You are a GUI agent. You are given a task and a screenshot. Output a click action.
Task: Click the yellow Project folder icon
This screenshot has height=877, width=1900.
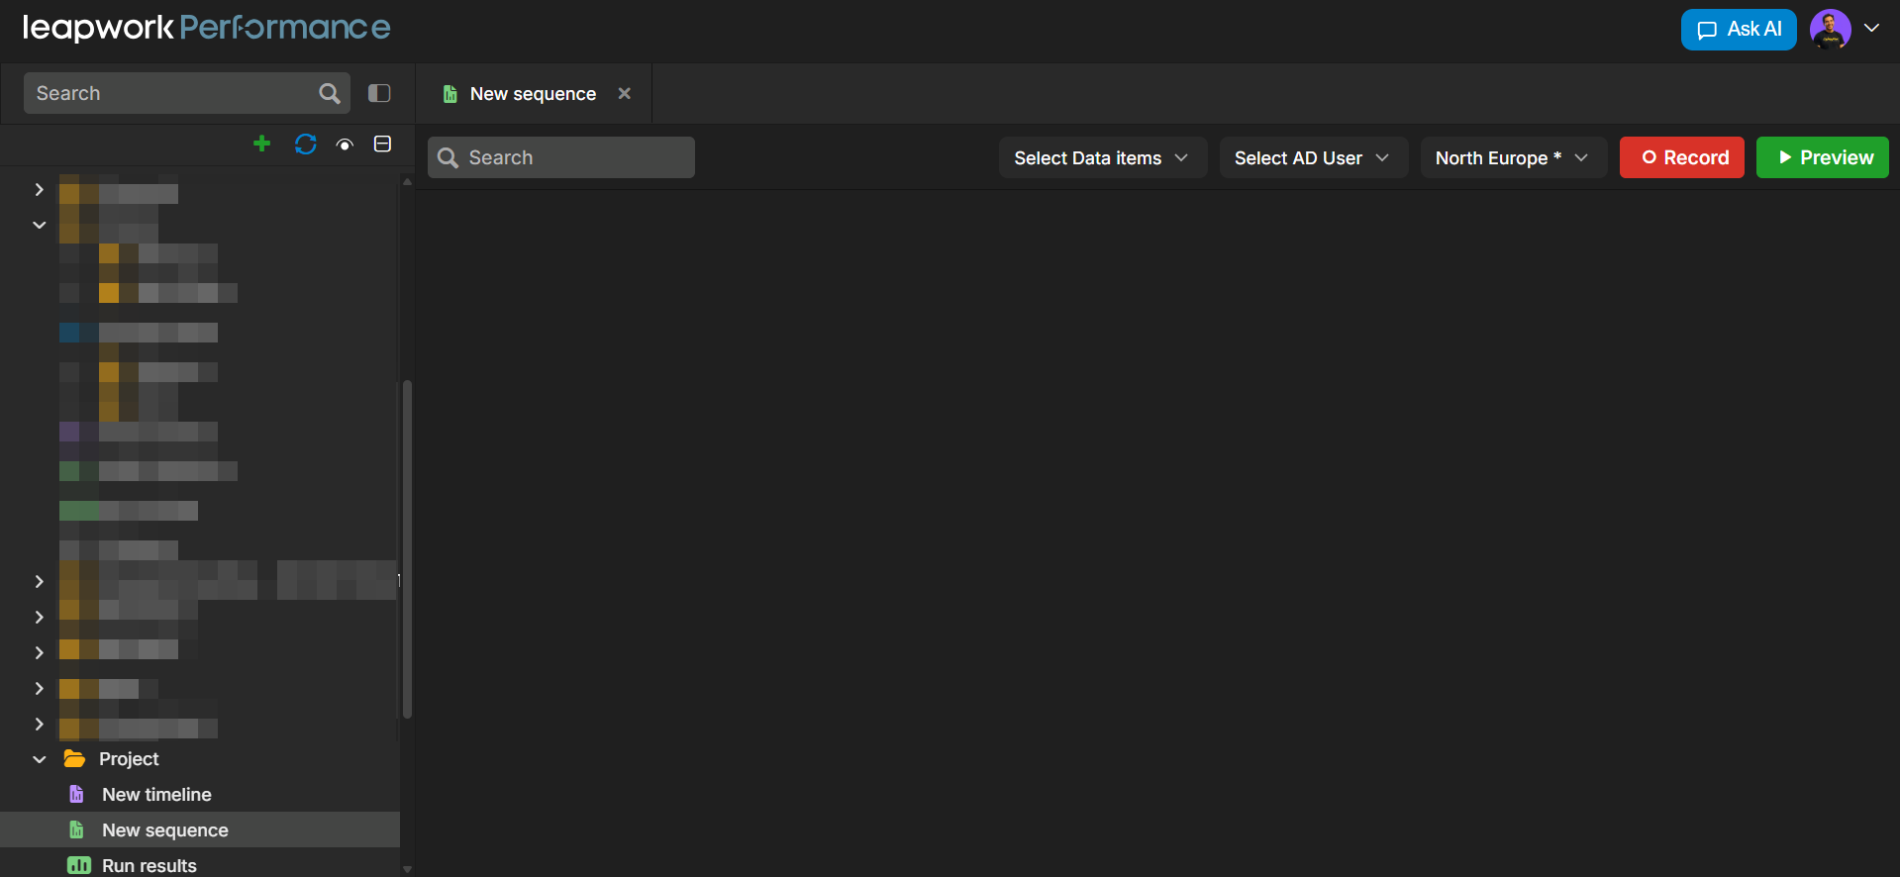pos(74,758)
